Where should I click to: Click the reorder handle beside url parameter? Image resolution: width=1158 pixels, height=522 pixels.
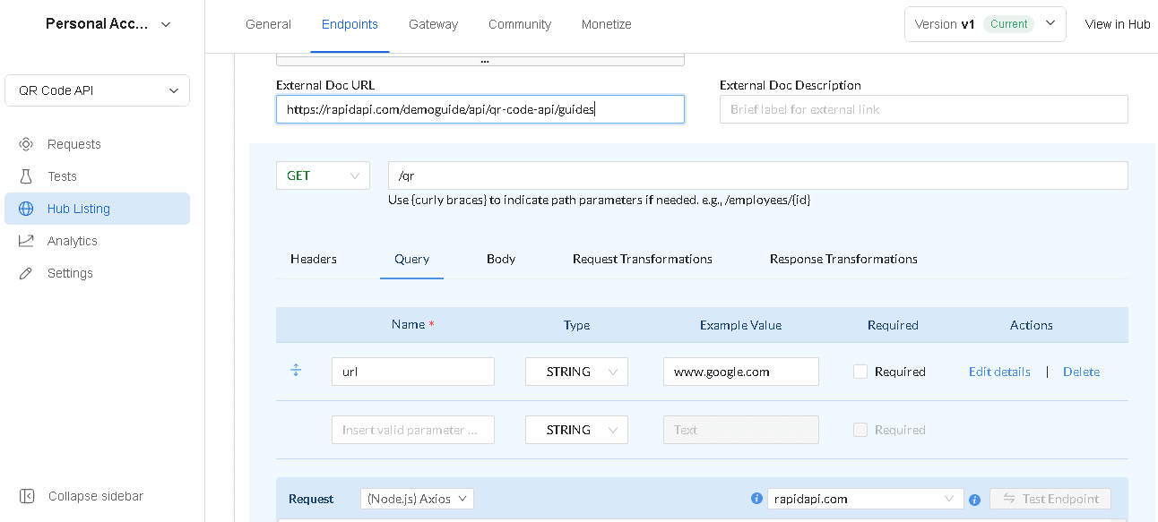(x=296, y=370)
